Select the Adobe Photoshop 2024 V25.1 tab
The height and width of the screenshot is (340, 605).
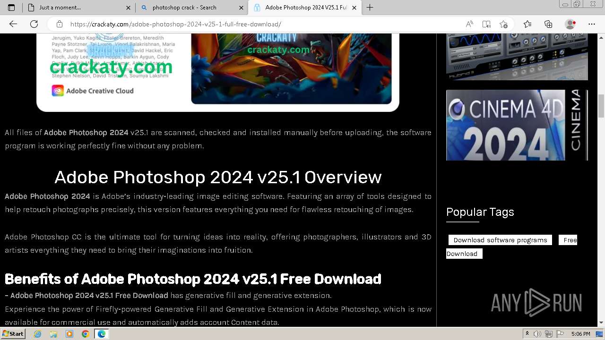(305, 8)
